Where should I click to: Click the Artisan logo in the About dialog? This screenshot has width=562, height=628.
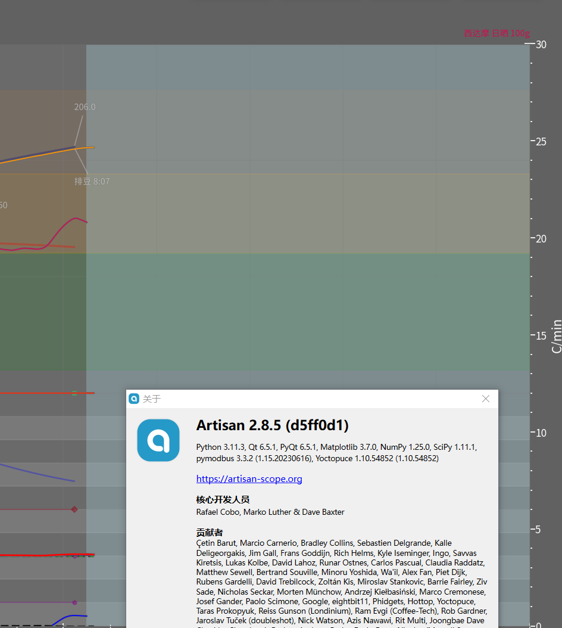coord(158,440)
